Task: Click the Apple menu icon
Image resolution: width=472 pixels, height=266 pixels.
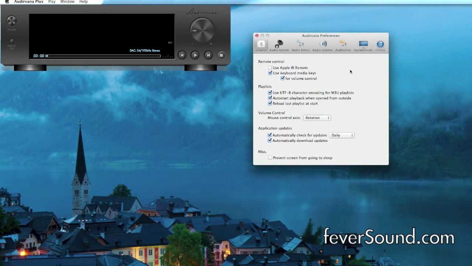Action: click(7, 2)
